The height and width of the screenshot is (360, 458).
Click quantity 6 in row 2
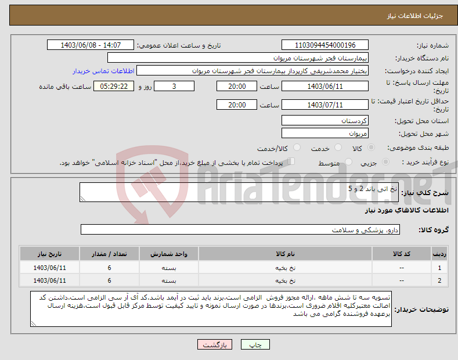click(x=109, y=280)
